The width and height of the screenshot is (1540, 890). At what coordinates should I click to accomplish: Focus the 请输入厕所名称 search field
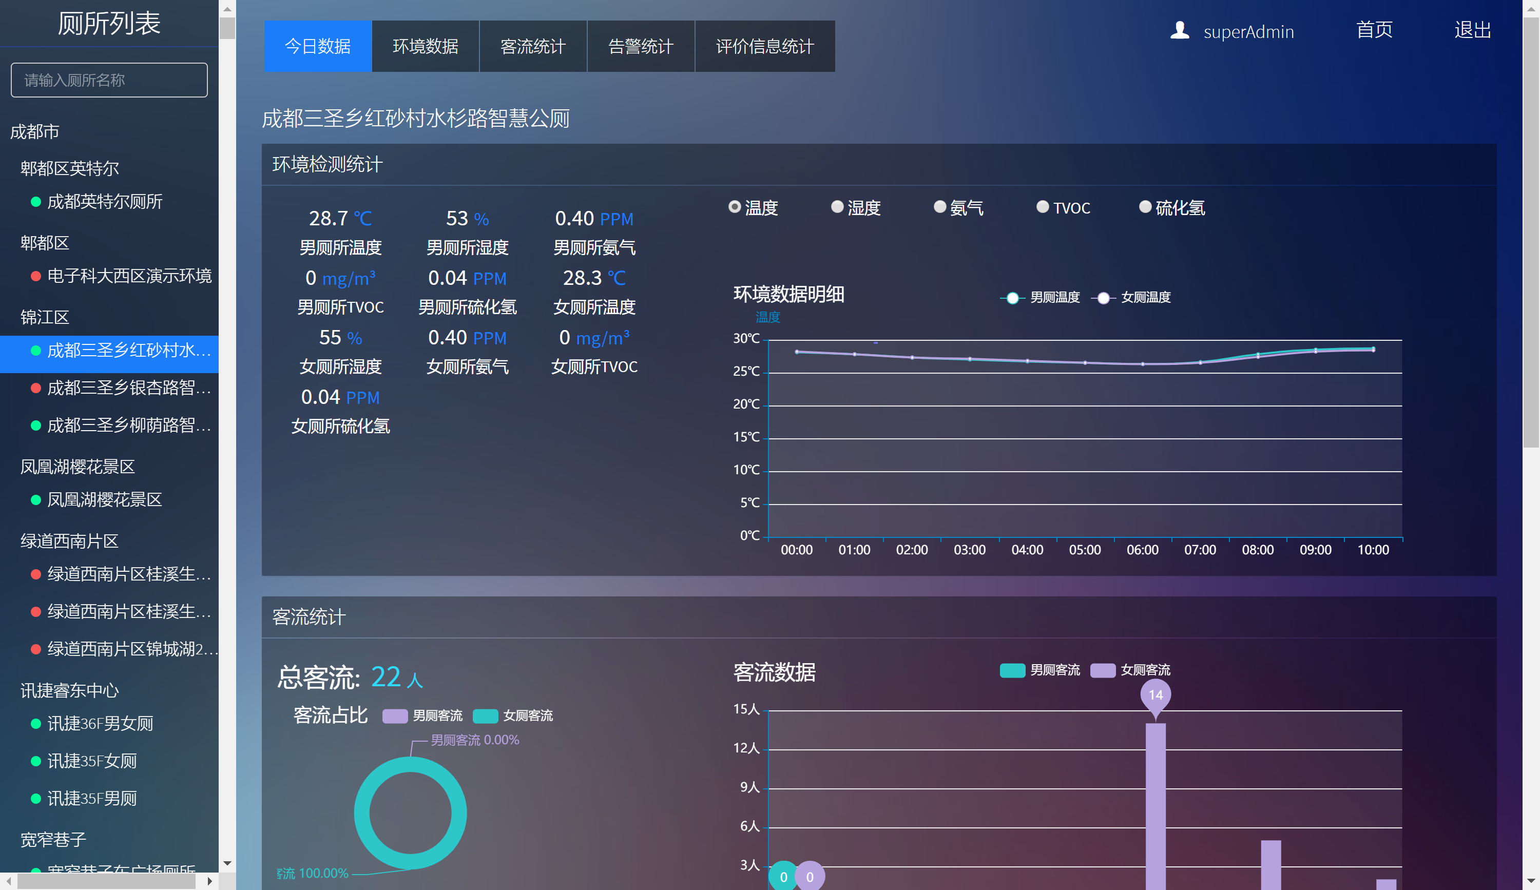(x=109, y=80)
